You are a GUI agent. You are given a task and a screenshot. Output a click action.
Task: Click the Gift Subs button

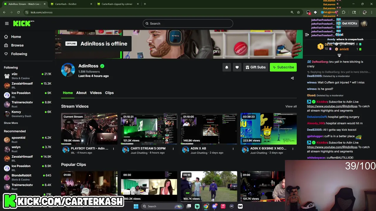256,67
